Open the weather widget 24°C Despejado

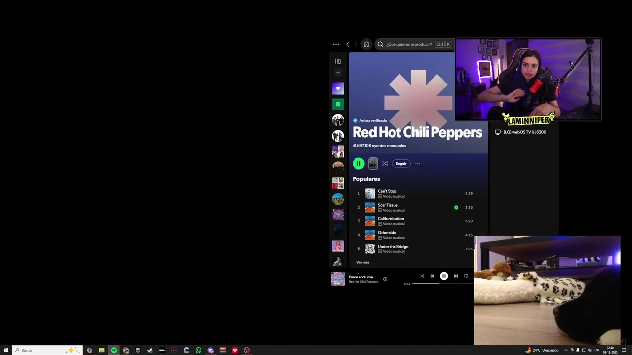(x=542, y=350)
